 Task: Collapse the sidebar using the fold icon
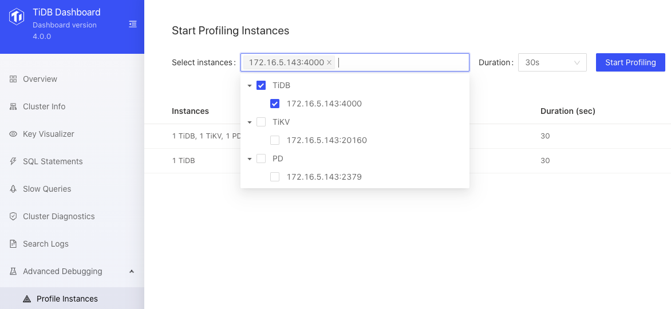pyautogui.click(x=133, y=24)
